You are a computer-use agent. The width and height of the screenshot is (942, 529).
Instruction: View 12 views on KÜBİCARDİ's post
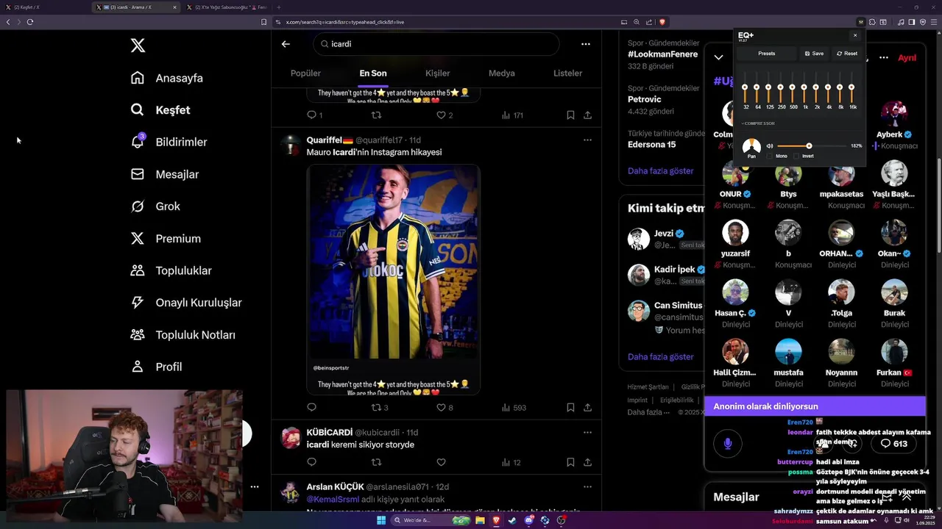[511, 462]
